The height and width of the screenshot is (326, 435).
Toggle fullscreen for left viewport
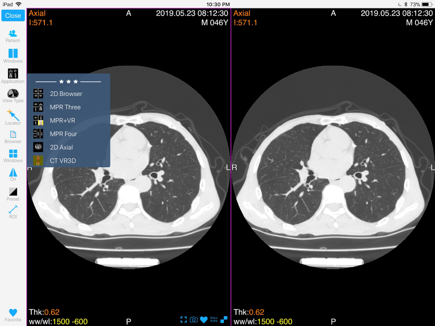184,319
